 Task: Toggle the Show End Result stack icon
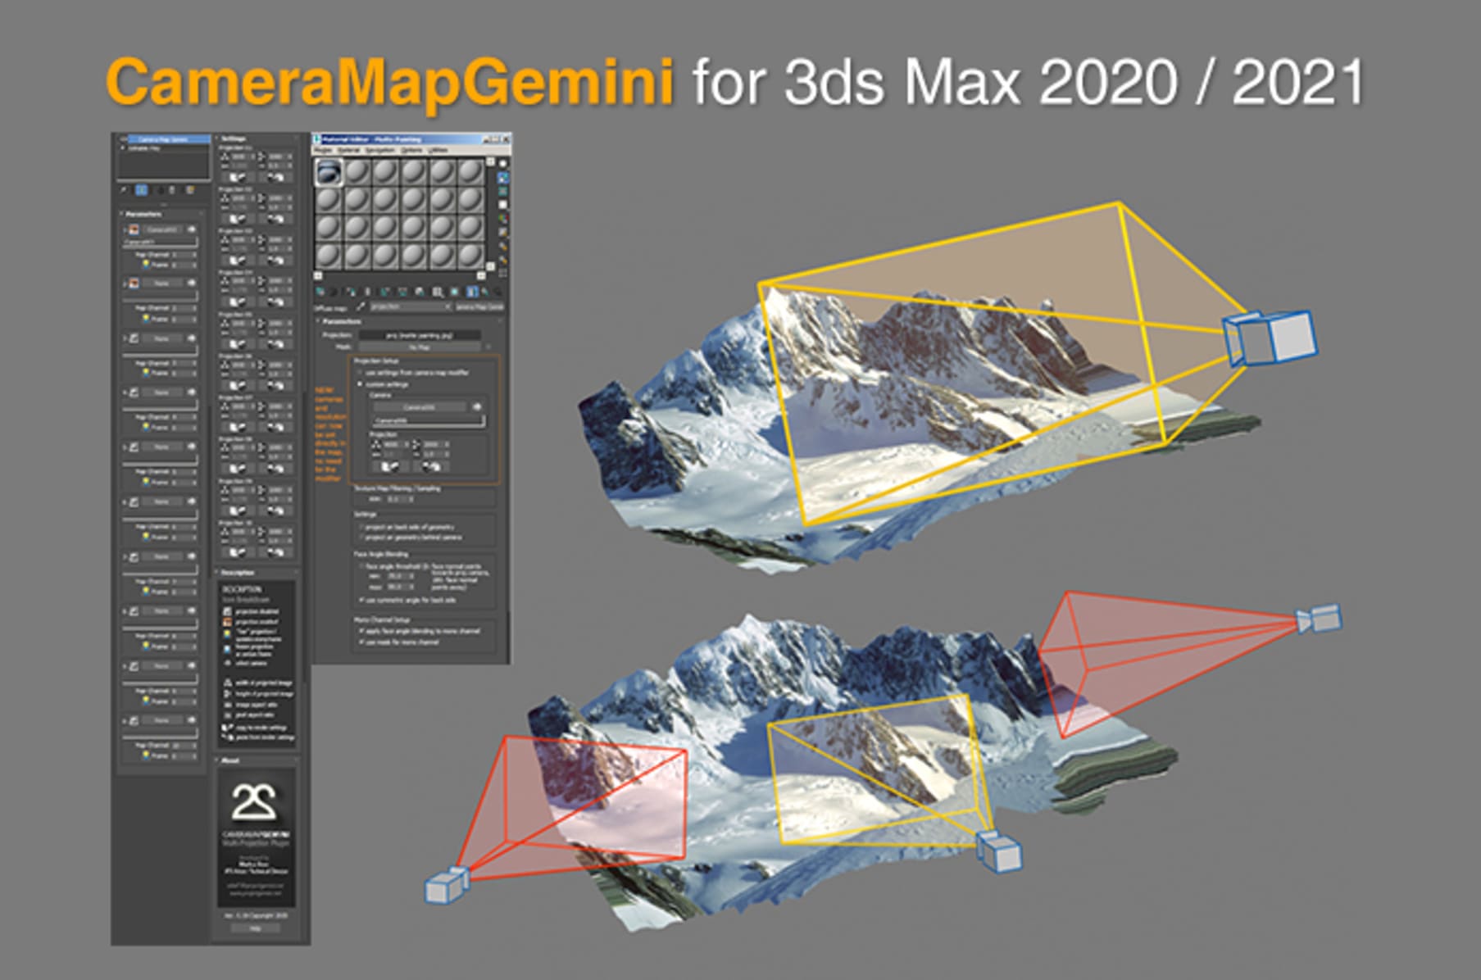pyautogui.click(x=142, y=190)
